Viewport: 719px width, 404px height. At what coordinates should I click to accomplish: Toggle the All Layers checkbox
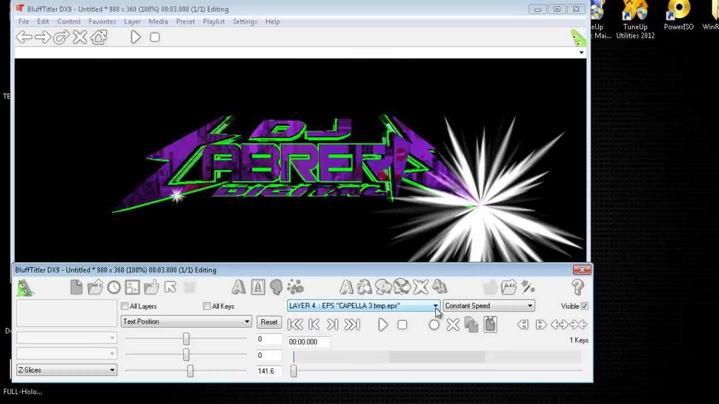click(125, 306)
